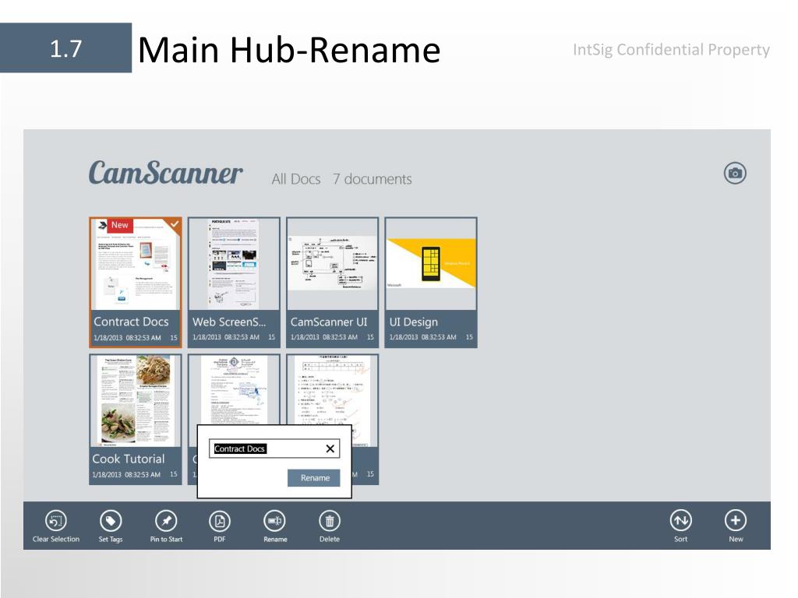Open the math worksheet document thumbnail
Screen dimensions: 798x598
[x=332, y=401]
